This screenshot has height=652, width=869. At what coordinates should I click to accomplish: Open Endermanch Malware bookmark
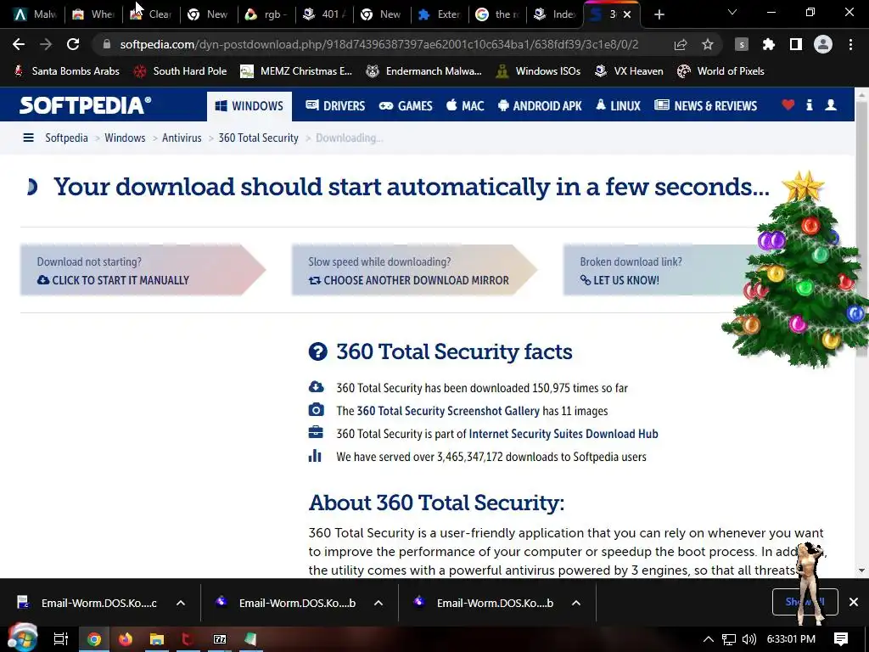click(424, 71)
